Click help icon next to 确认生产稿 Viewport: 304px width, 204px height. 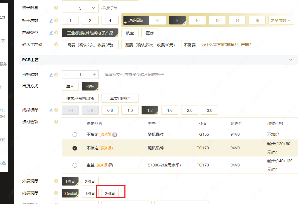(x=56, y=45)
